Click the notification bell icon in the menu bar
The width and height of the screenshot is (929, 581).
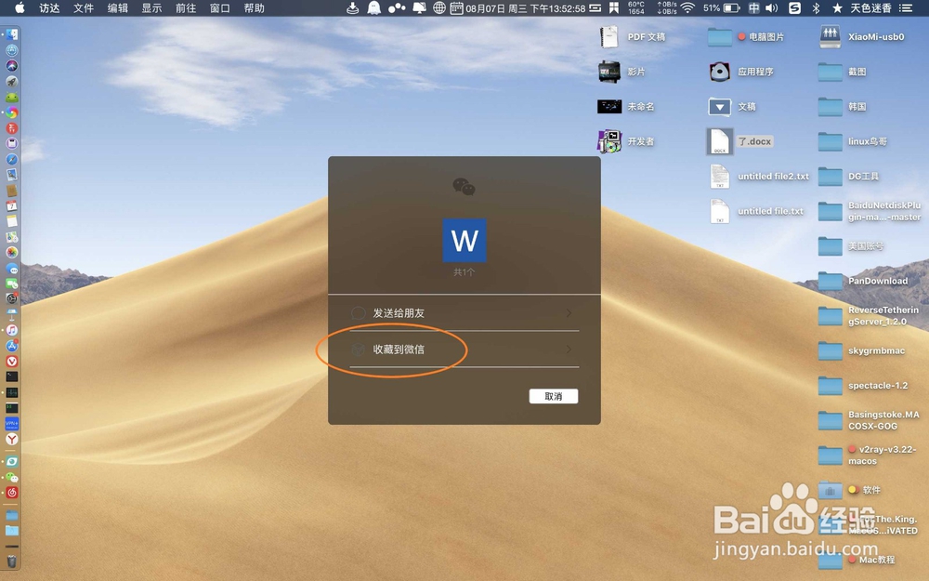(373, 8)
